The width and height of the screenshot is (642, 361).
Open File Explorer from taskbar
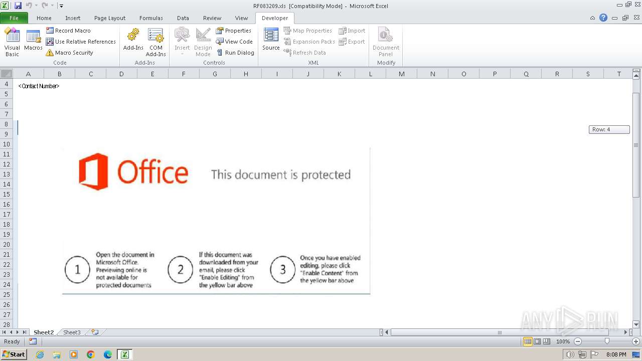tap(57, 354)
